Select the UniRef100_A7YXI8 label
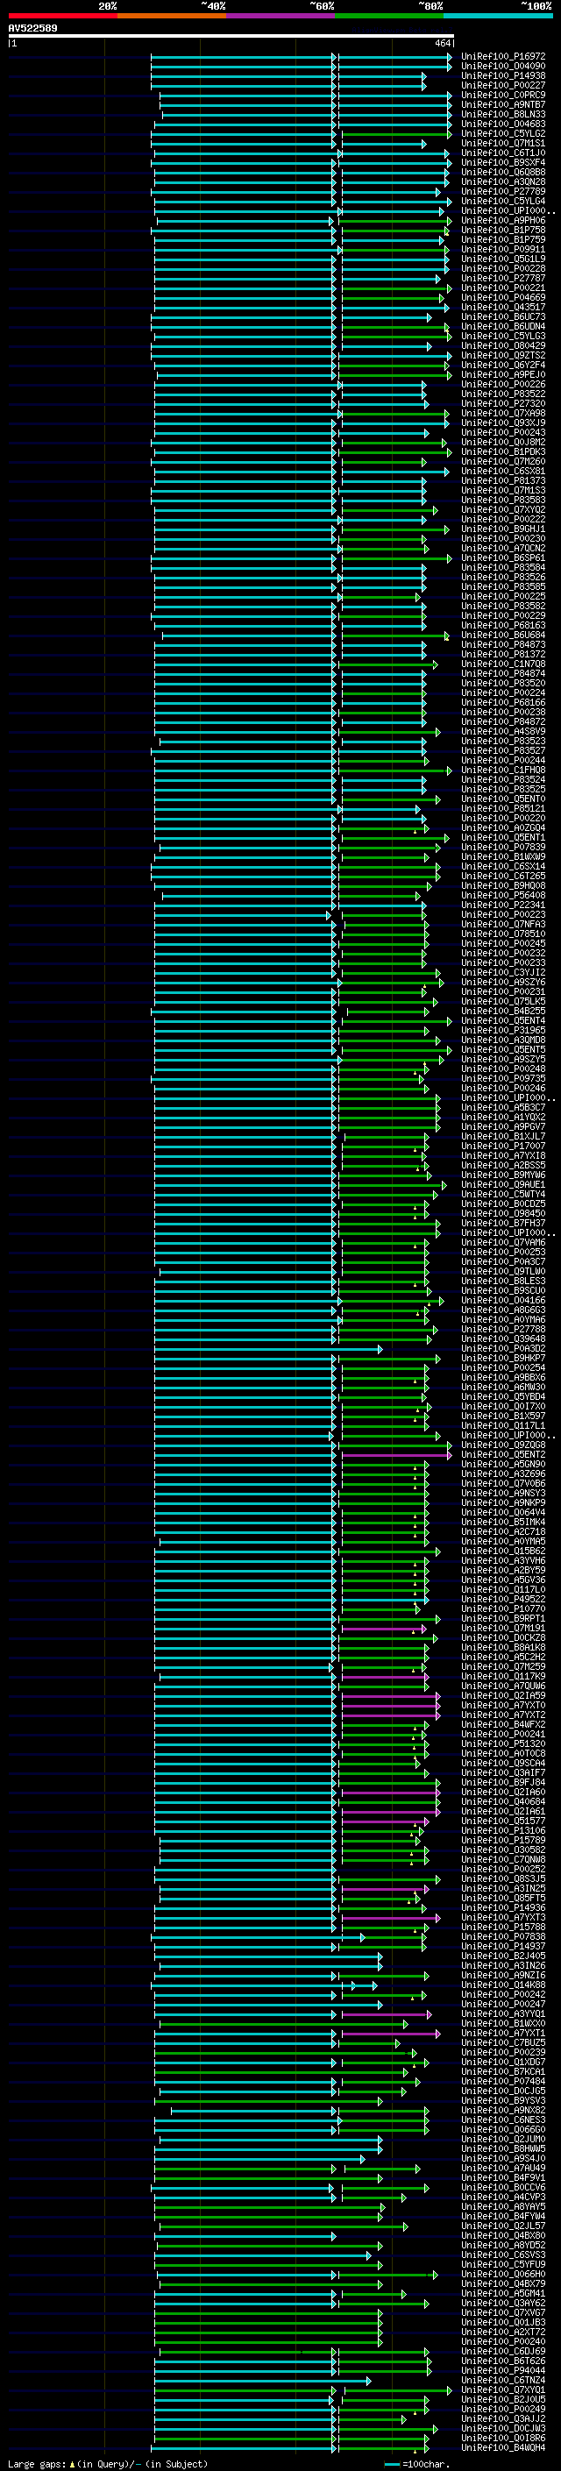 tap(503, 1156)
